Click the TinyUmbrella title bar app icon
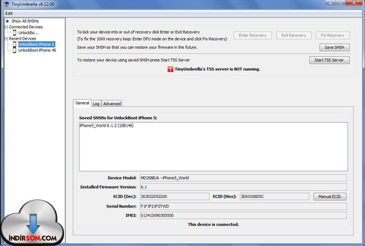This screenshot has width=365, height=246. click(7, 4)
